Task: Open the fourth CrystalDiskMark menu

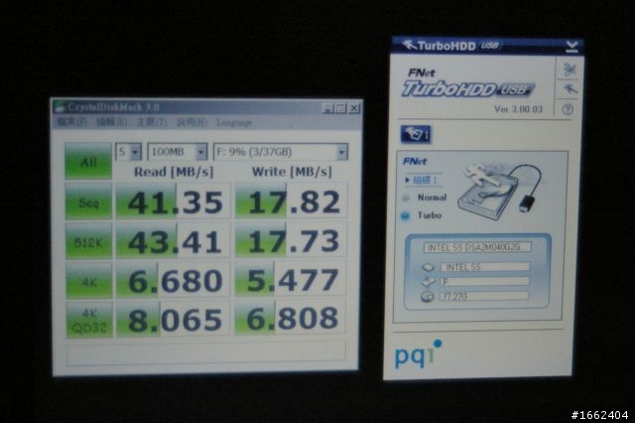Action: pyautogui.click(x=191, y=122)
